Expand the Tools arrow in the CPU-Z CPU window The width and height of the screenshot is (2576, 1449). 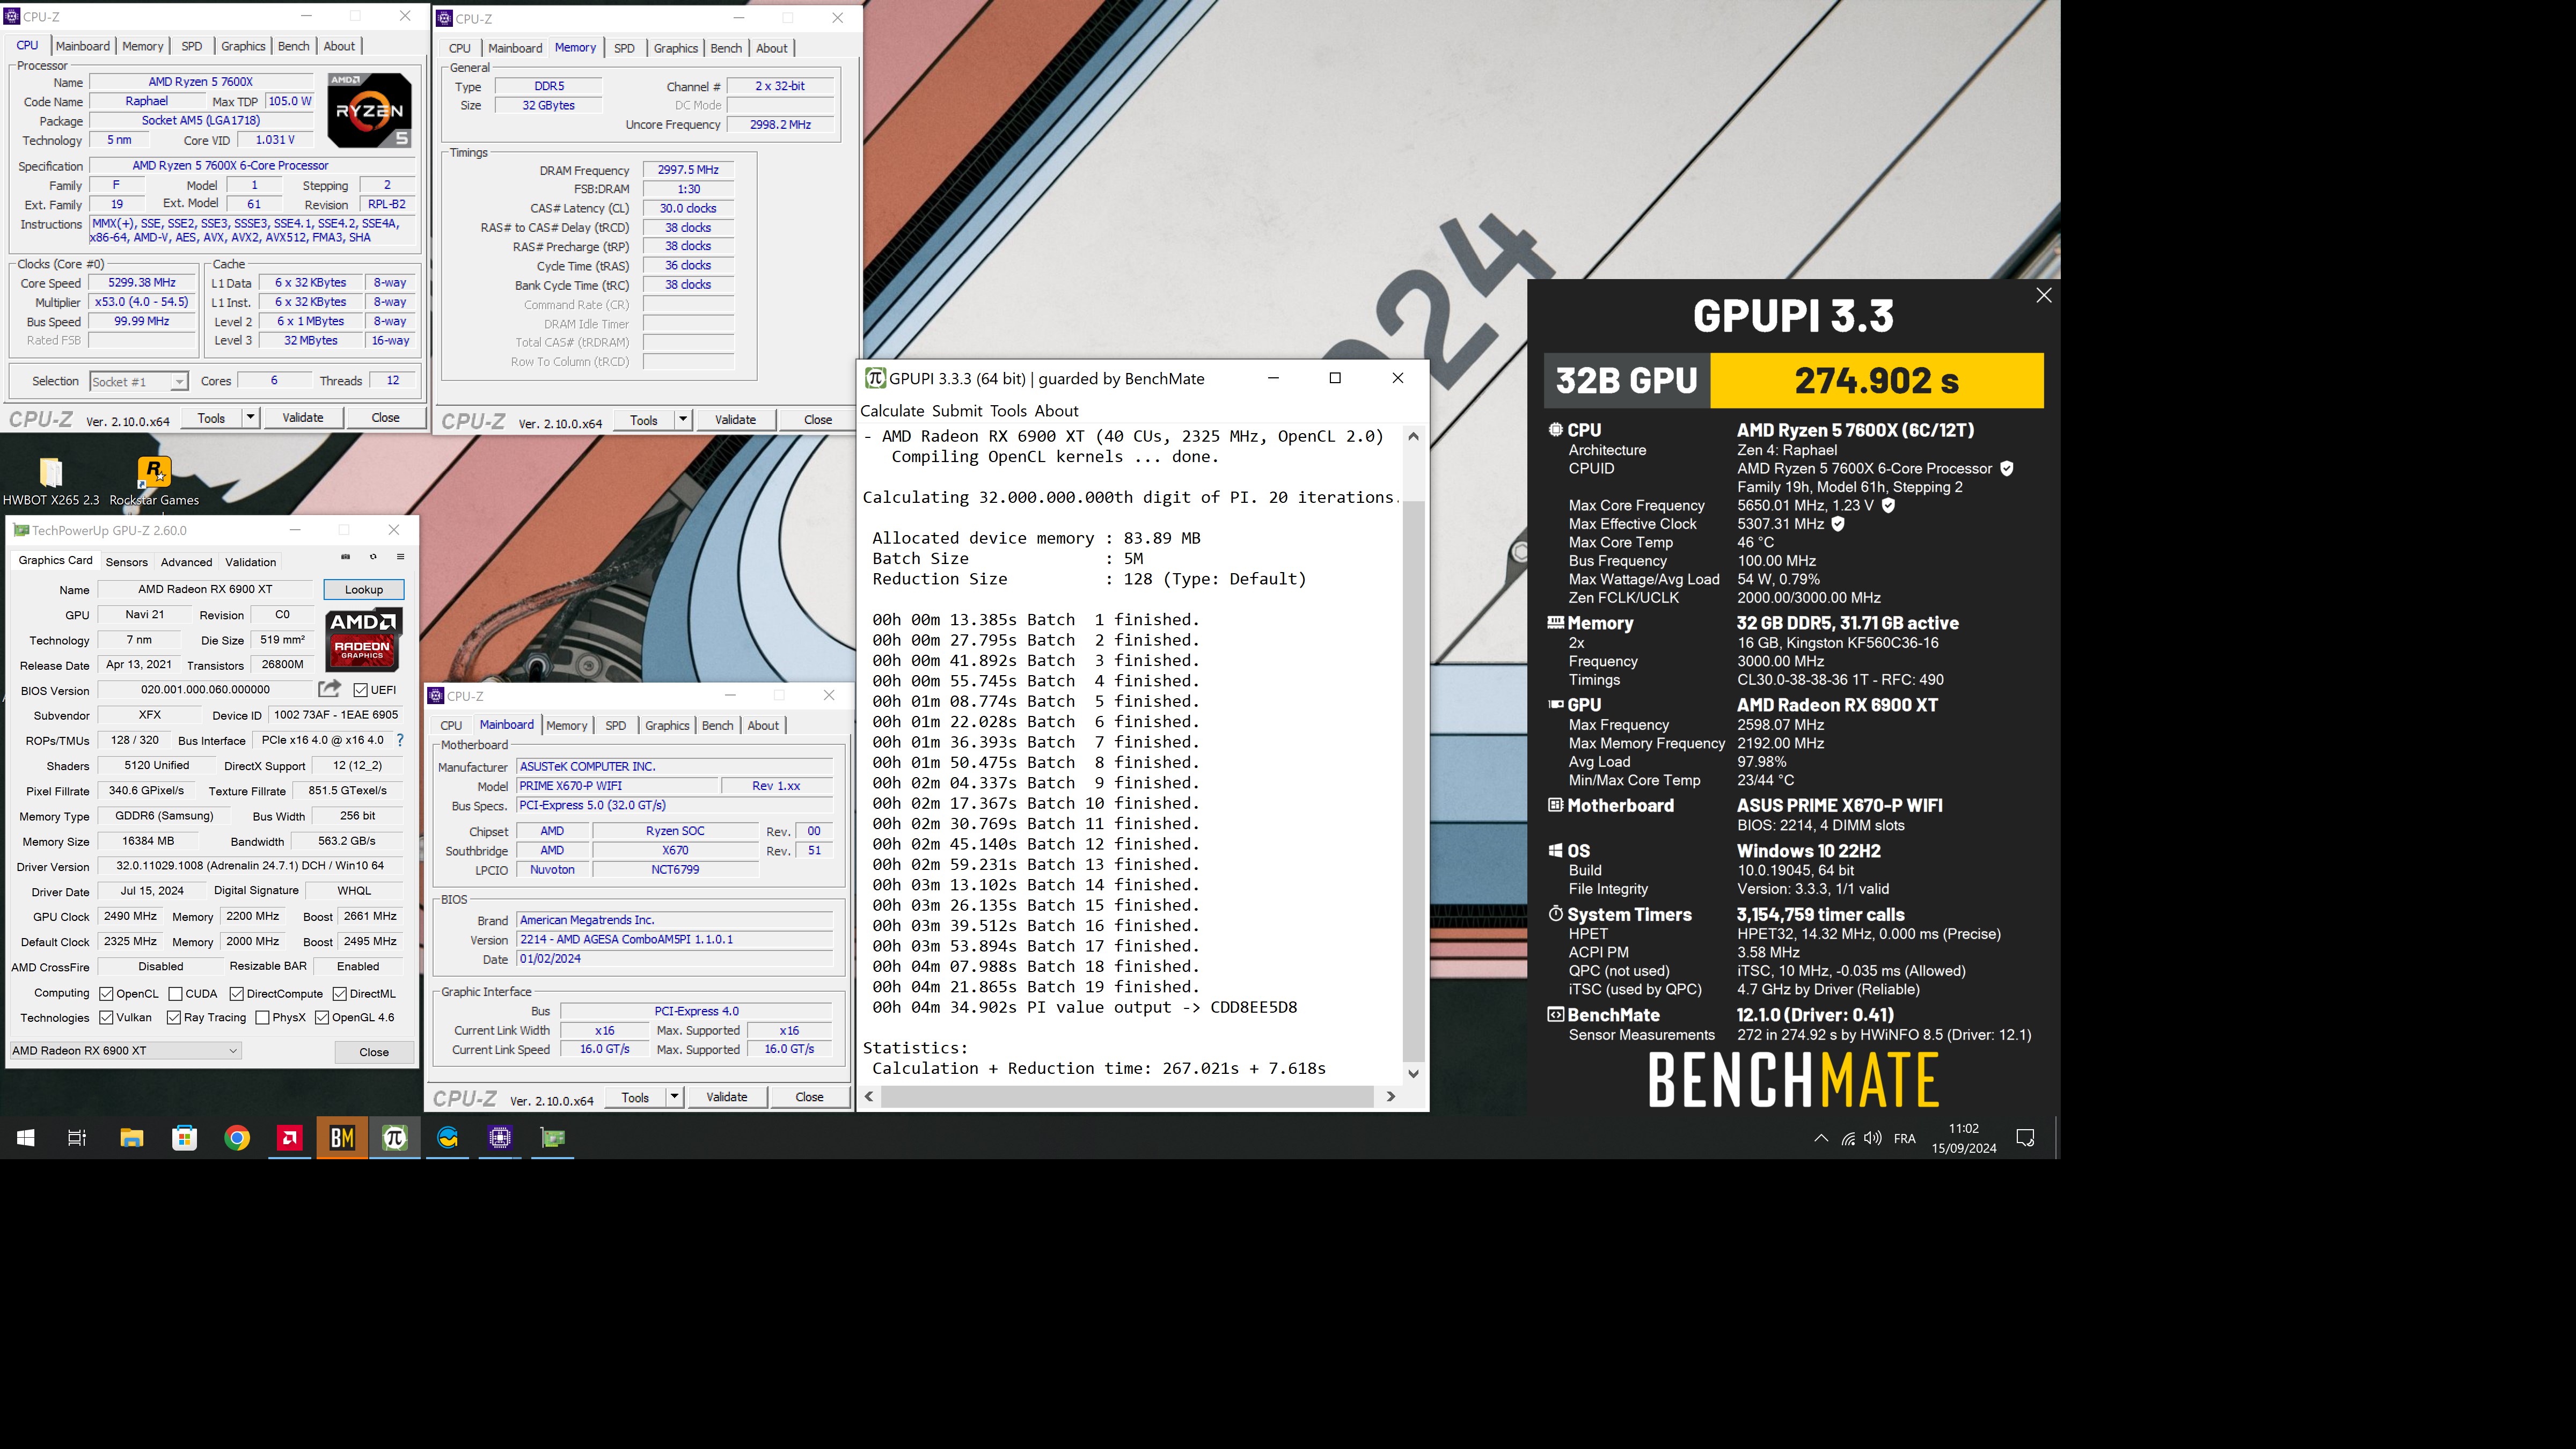point(250,417)
